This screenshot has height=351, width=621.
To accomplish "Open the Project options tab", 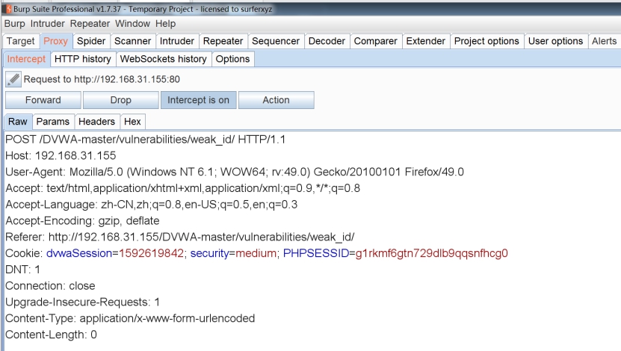I will pyautogui.click(x=486, y=41).
